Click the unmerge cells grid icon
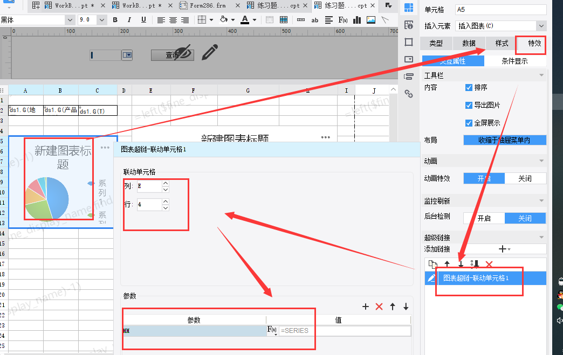 pyautogui.click(x=284, y=20)
